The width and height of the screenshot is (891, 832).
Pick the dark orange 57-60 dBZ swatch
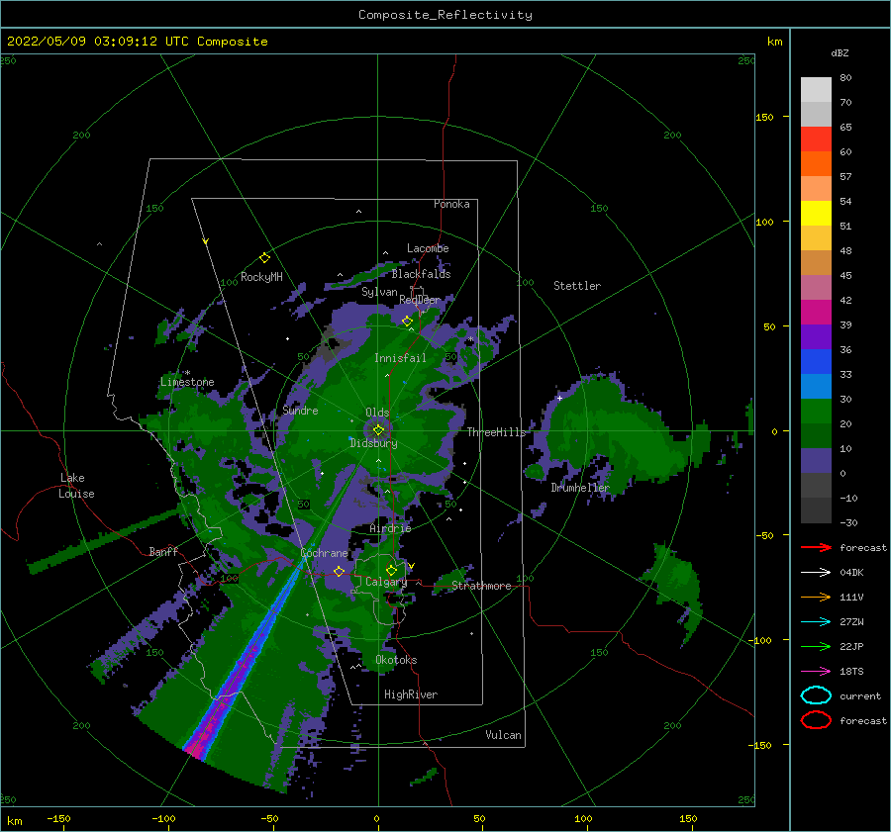pyautogui.click(x=816, y=164)
